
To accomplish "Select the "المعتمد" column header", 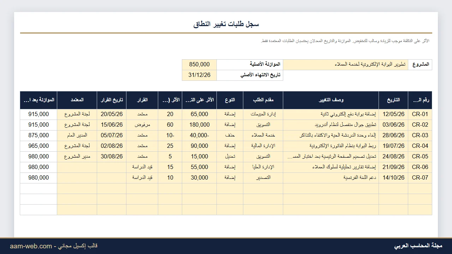I will click(77, 100).
